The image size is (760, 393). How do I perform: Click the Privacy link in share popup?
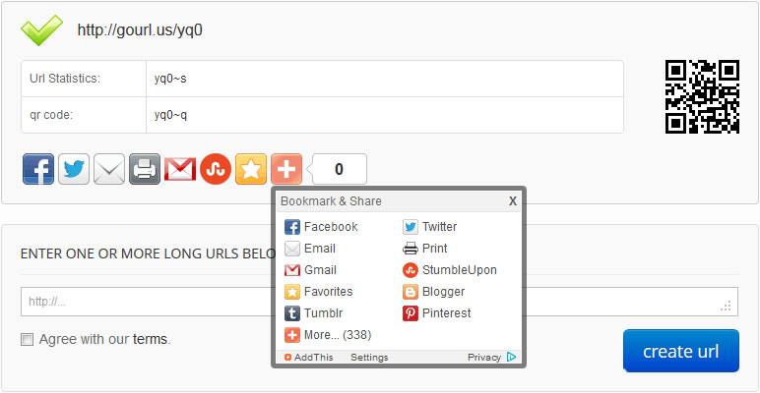484,358
